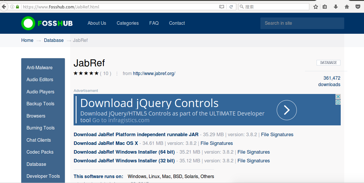Click the FOSSHUB wordmark text

55,23
